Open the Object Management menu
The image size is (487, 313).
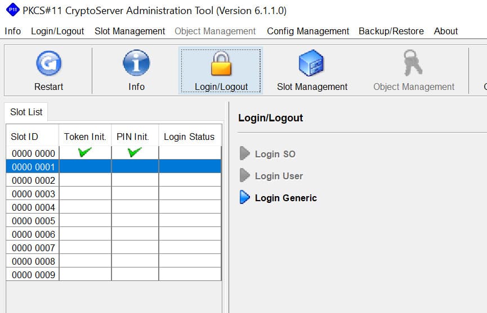pos(215,31)
